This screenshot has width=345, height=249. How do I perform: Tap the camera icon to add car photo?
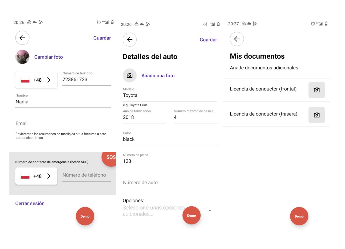pyautogui.click(x=130, y=76)
